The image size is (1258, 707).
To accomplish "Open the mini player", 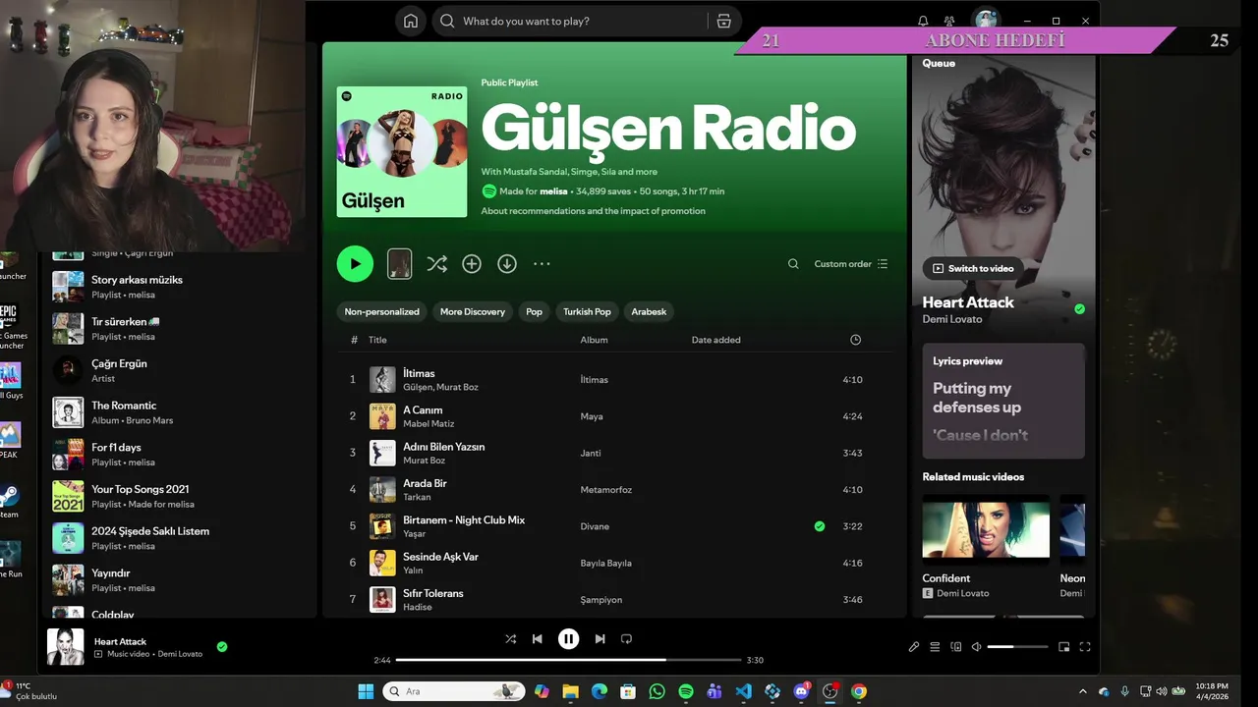I will tap(1063, 647).
